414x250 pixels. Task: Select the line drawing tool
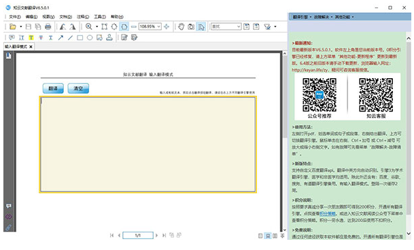[x=70, y=37]
